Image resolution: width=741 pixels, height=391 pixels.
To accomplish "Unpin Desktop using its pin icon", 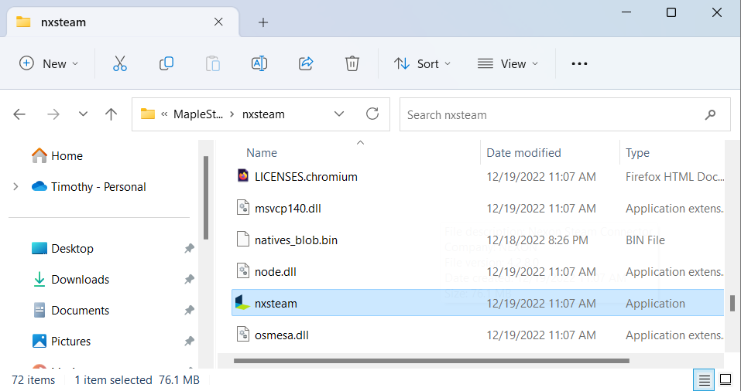I will point(189,249).
